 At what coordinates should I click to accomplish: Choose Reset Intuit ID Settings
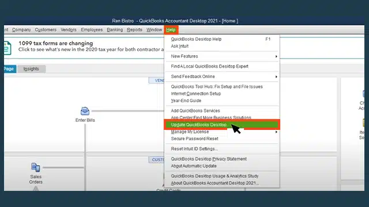(221, 149)
